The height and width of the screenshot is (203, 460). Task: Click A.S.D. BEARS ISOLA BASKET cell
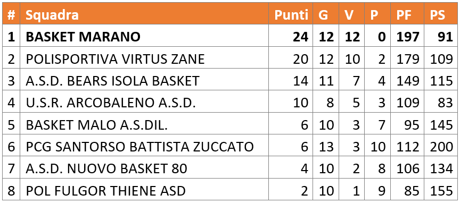(x=113, y=81)
